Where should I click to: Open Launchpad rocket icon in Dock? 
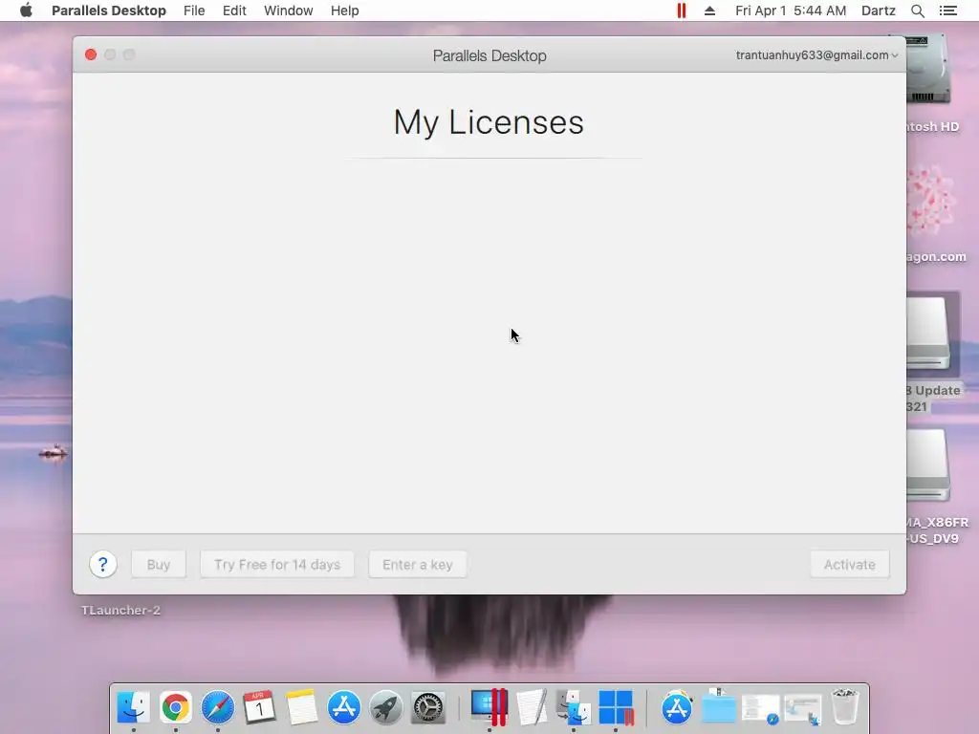click(386, 707)
